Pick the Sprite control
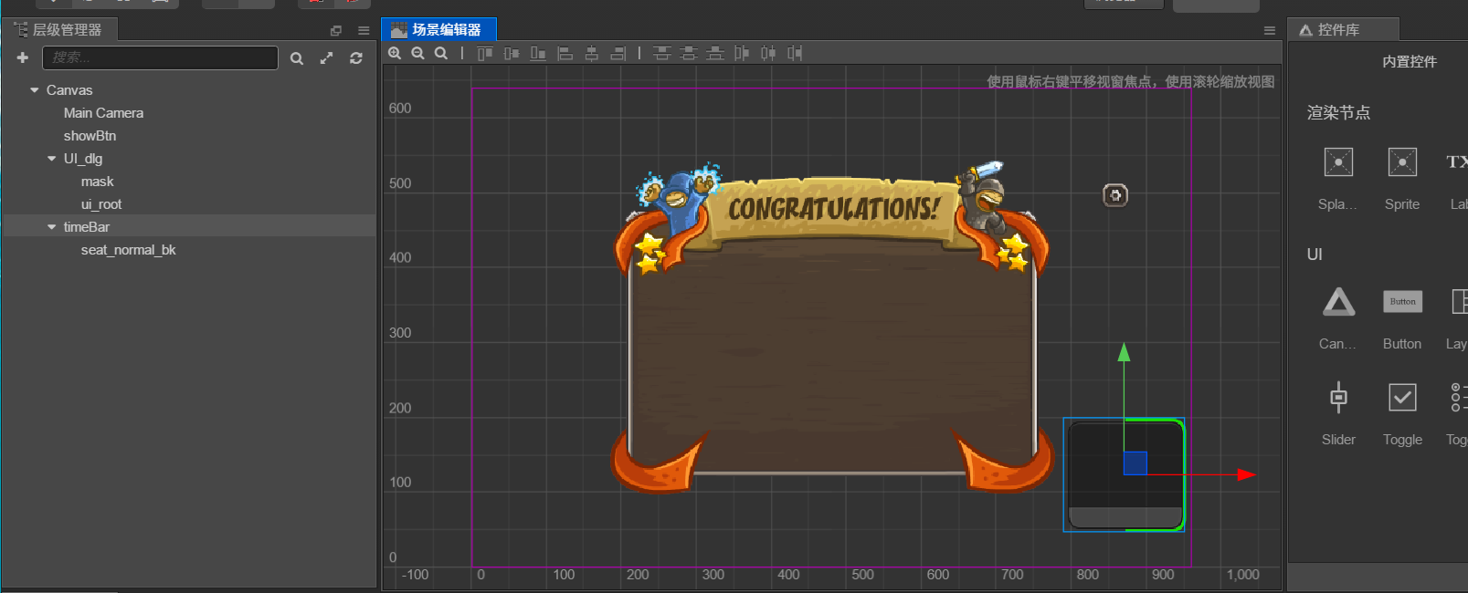Screen dimensions: 1468x593 [1402, 162]
